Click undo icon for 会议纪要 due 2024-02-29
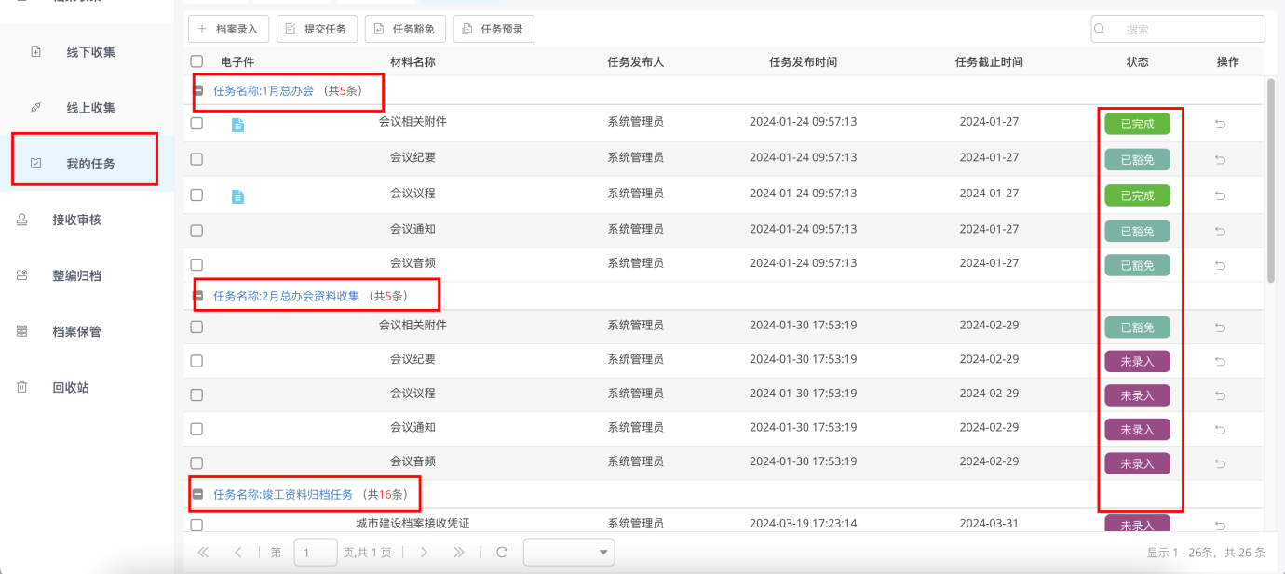The height and width of the screenshot is (574, 1285). pyautogui.click(x=1221, y=362)
